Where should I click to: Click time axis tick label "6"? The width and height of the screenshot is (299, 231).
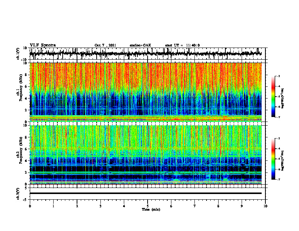point(171,206)
